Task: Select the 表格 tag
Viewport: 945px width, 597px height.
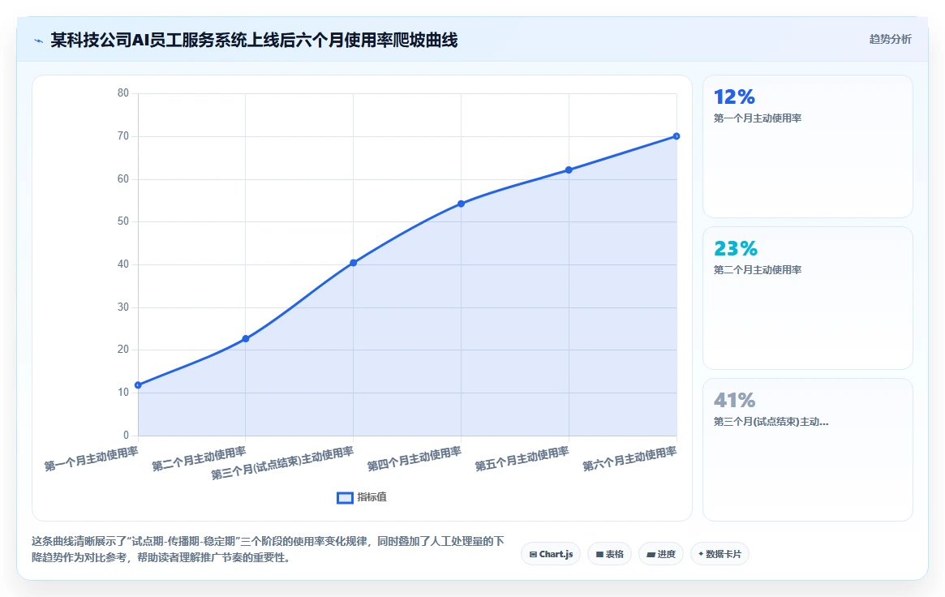Action: tap(609, 554)
